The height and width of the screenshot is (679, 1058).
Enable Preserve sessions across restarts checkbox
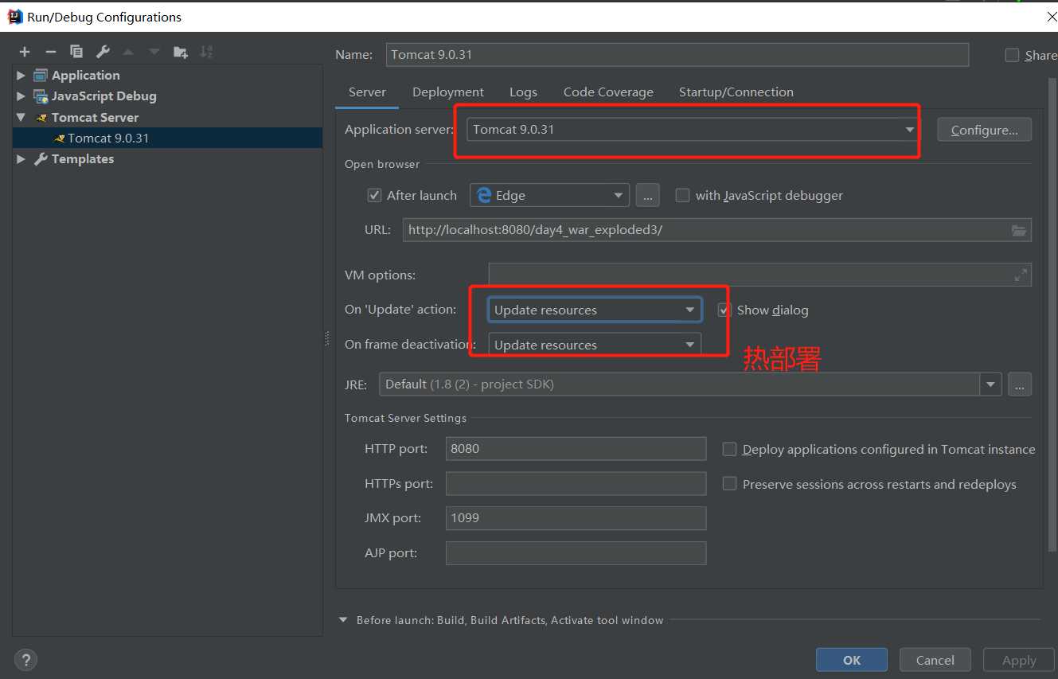pos(729,484)
